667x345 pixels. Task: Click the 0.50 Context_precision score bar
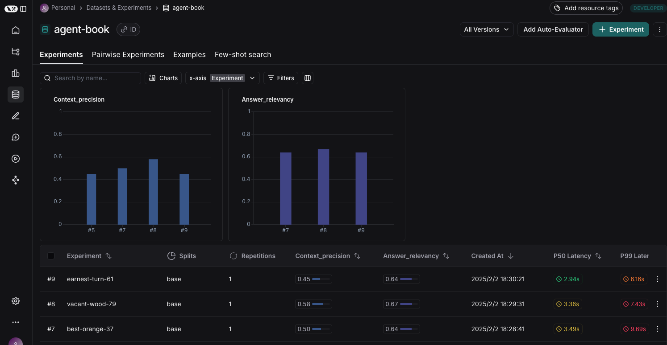pos(313,329)
